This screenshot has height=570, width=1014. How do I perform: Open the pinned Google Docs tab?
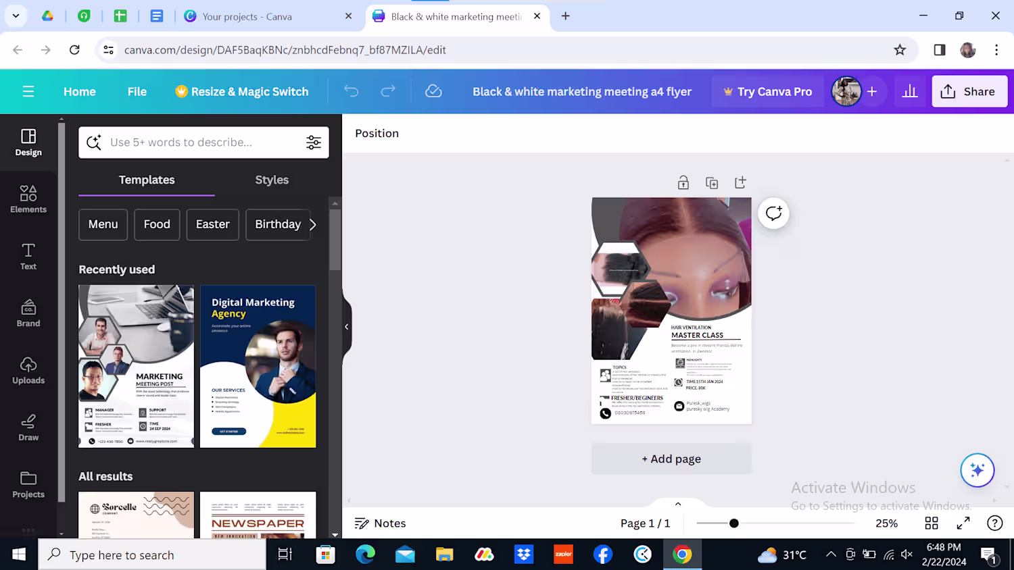coord(156,16)
